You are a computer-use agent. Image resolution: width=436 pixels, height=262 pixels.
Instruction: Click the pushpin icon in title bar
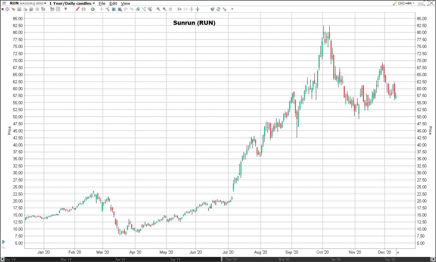coord(409,3)
